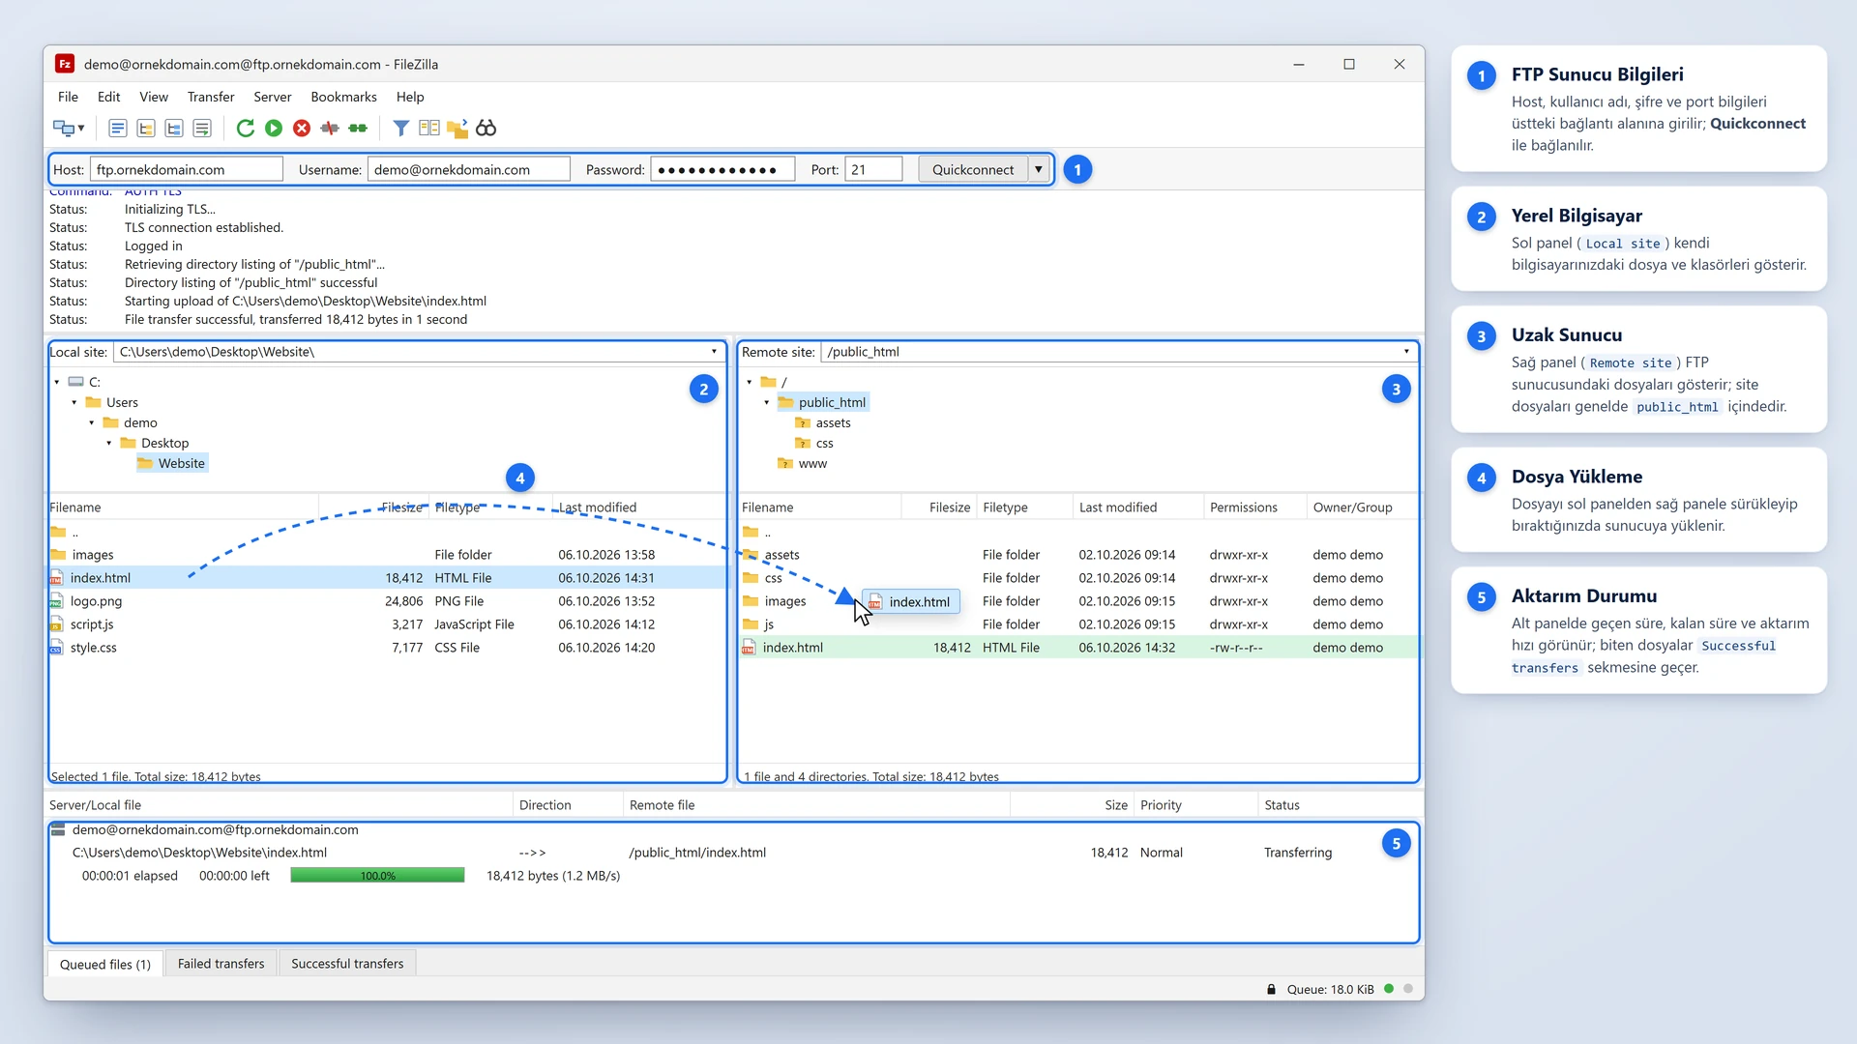Open the Bookmarks menu
Image resolution: width=1857 pixels, height=1044 pixels.
343,97
